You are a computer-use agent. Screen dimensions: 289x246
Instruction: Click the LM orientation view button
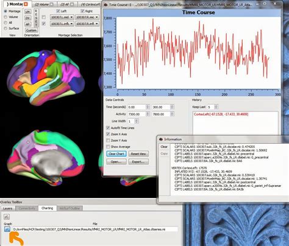point(27,12)
